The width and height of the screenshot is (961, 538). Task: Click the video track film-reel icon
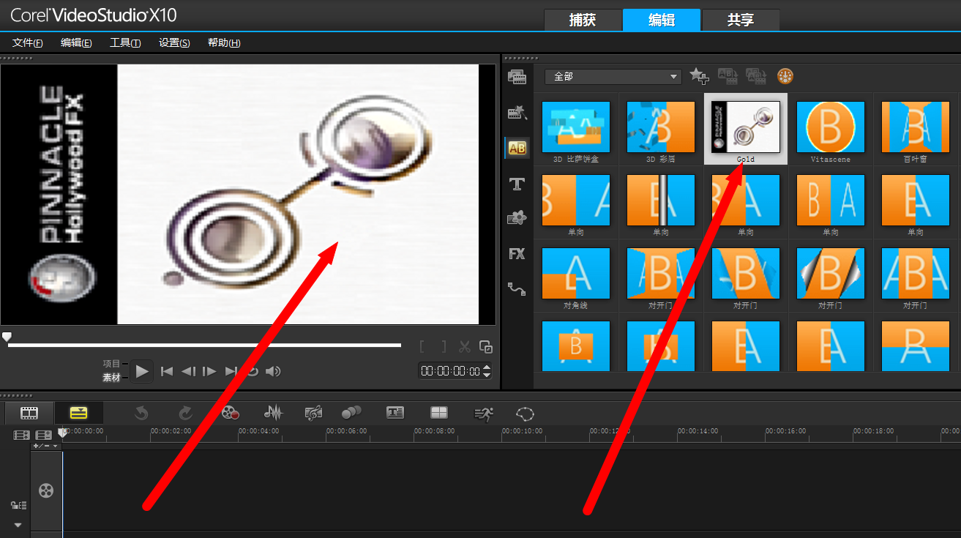[46, 490]
